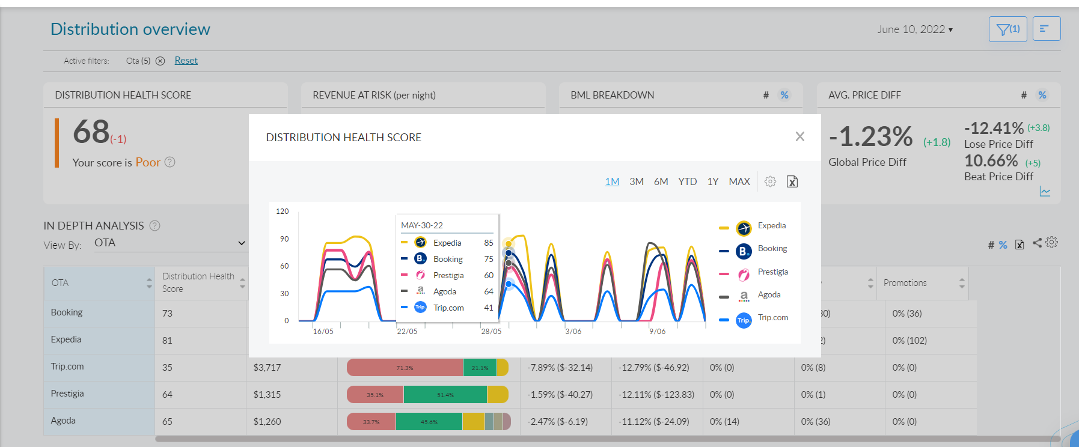This screenshot has width=1079, height=447.
Task: Select the 1Y time range
Action: pos(713,181)
